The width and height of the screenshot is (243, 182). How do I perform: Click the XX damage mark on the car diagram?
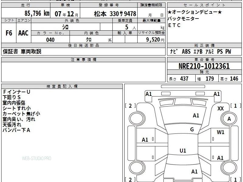[x=221, y=109]
